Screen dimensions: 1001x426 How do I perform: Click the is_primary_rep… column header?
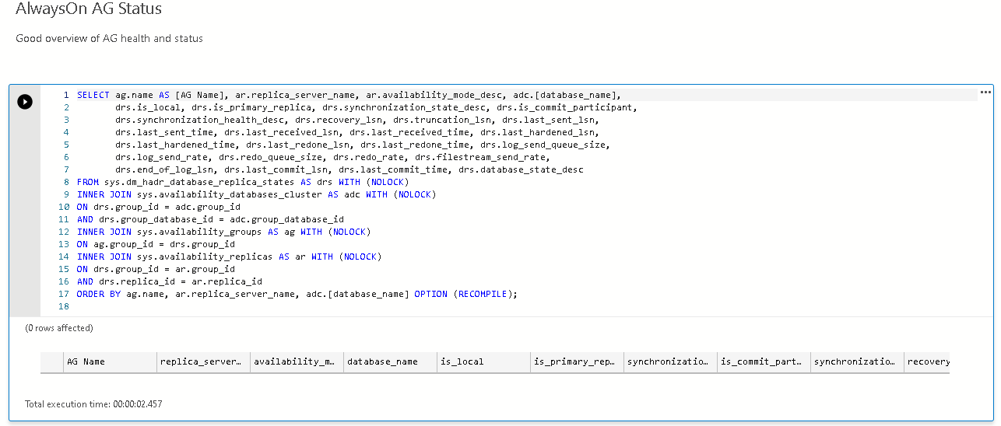click(x=577, y=361)
